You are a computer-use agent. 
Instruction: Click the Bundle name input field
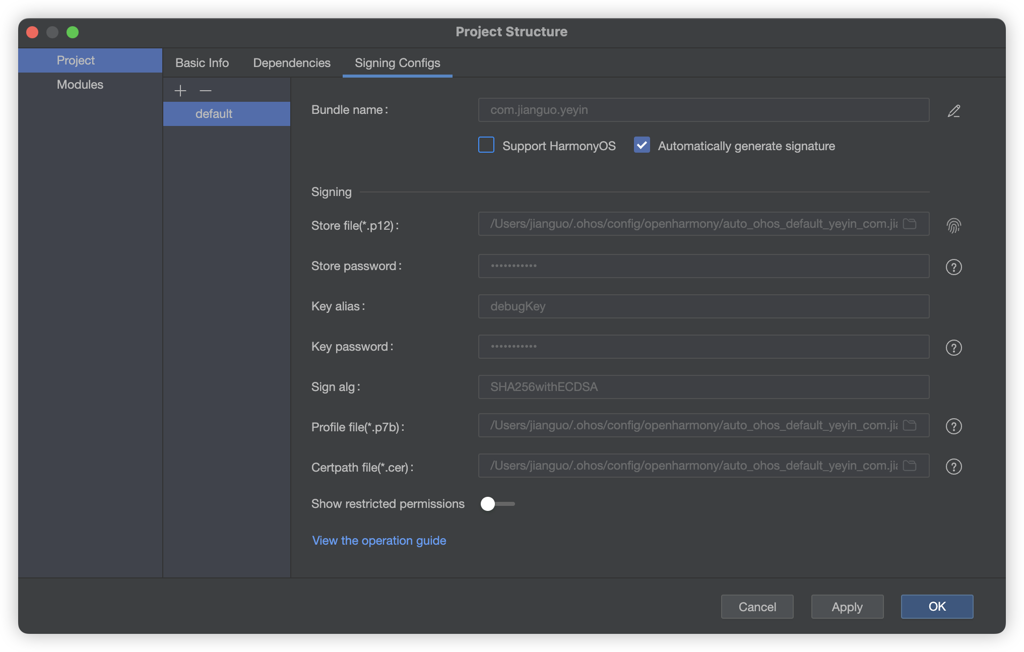click(703, 110)
